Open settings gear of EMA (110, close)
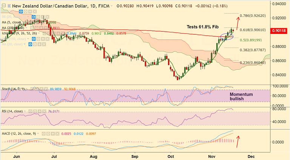The width and height of the screenshot is (290, 160). click(38, 39)
